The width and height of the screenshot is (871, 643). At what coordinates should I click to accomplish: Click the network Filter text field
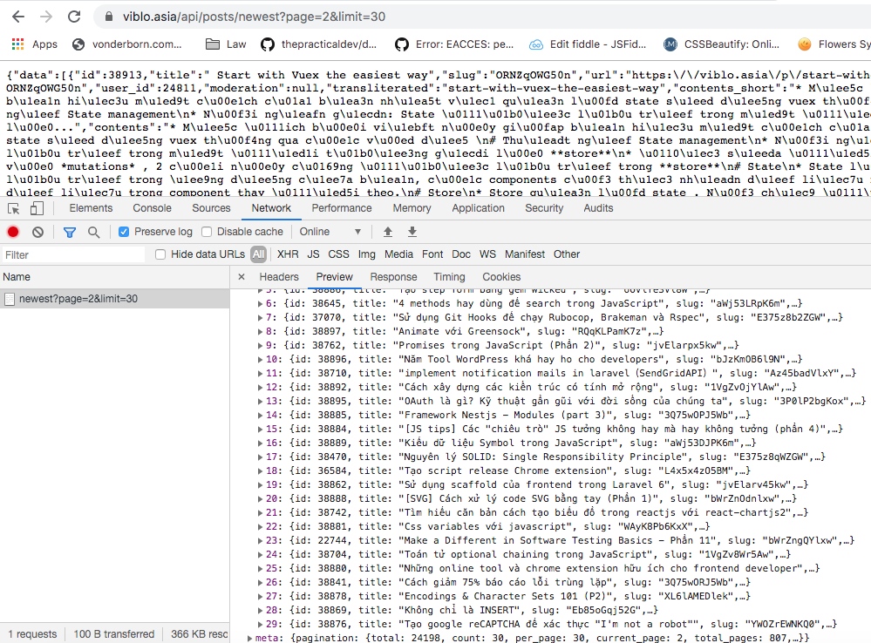click(x=74, y=254)
